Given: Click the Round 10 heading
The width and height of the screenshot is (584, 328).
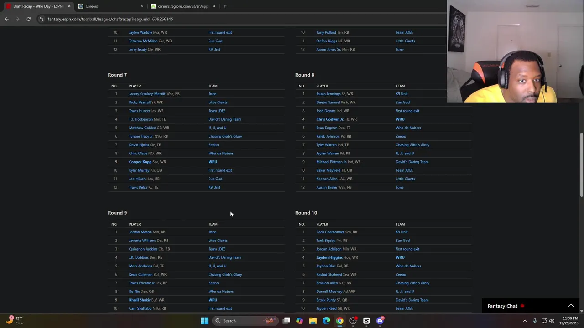Looking at the screenshot, I should (306, 213).
